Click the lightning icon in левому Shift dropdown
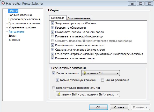 59,94
